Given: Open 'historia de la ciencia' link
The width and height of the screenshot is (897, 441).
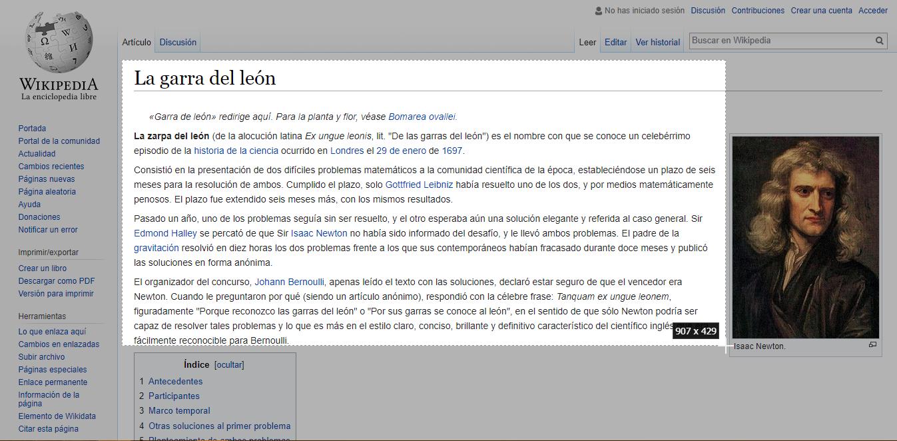Looking at the screenshot, I should (236, 151).
